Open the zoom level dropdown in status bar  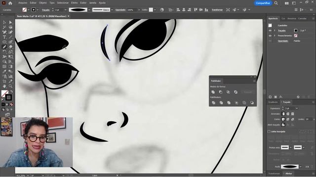28,176
